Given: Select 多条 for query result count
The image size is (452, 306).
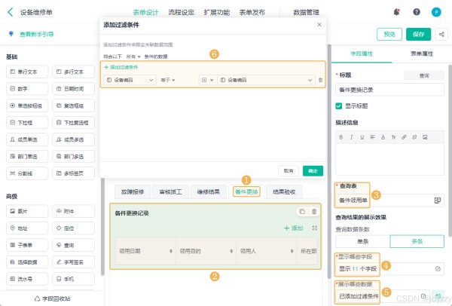Looking at the screenshot, I should point(417,241).
